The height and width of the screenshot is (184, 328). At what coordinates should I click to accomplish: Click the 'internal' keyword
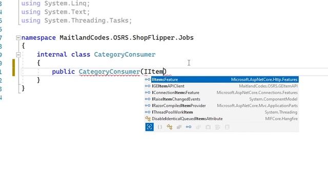(52, 55)
